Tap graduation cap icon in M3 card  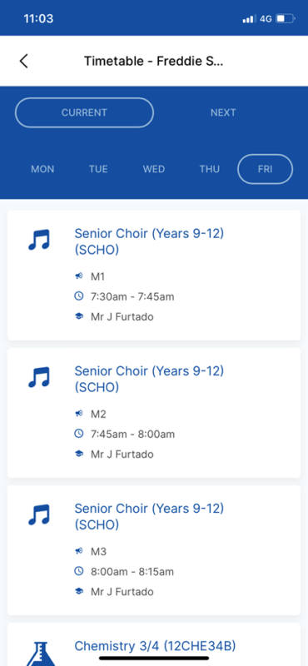pyautogui.click(x=78, y=591)
